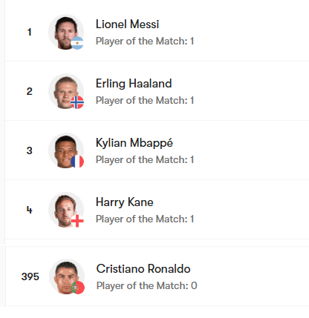Viewport: 309px width, 318px height.
Task: Click the Portugal flag badge on Ronaldo's avatar
Action: (x=78, y=288)
